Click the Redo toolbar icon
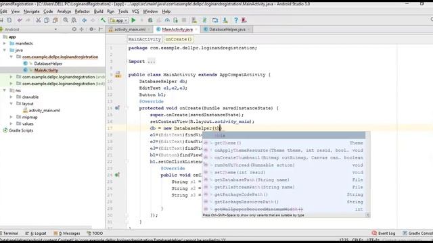This screenshot has height=243, width=433. point(28,20)
